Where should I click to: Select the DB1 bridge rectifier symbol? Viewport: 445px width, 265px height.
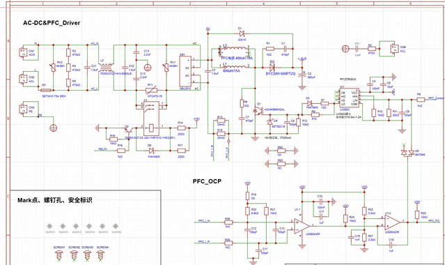pos(185,71)
